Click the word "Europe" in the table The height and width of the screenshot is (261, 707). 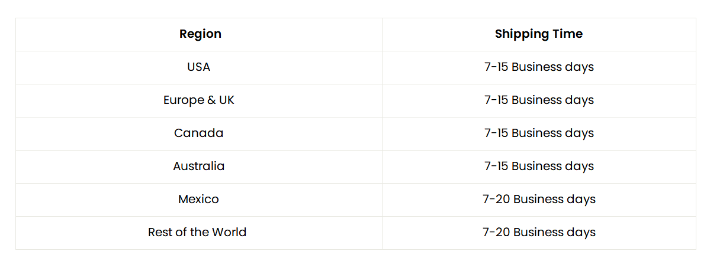click(181, 100)
